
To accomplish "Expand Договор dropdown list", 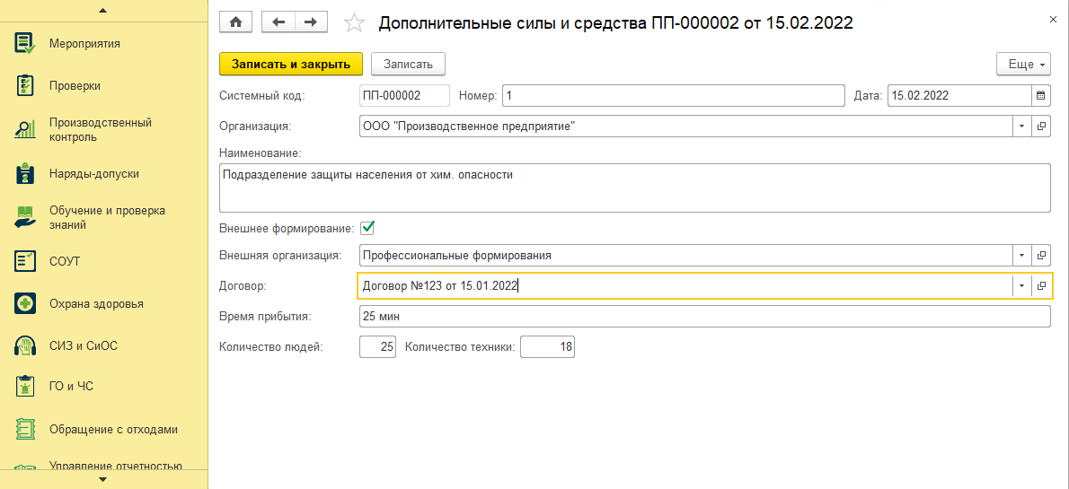I will click(1022, 286).
